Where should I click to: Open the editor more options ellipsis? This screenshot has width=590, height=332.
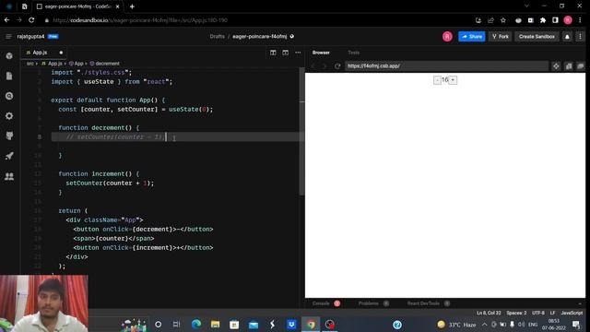[298, 53]
